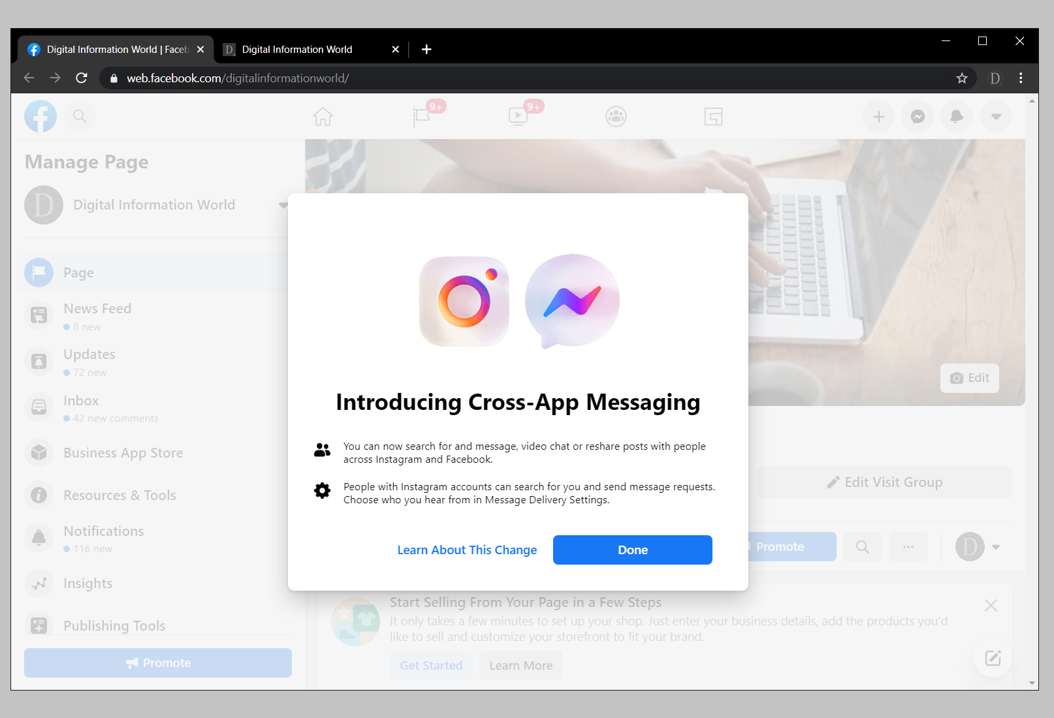
Task: Expand the Digital Information World page dropdown
Action: tap(283, 204)
